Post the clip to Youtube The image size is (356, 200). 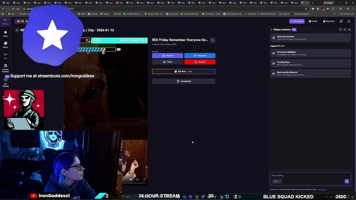click(200, 62)
